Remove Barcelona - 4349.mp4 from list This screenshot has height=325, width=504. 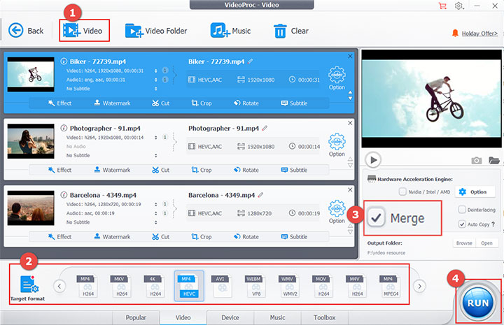[x=350, y=189]
